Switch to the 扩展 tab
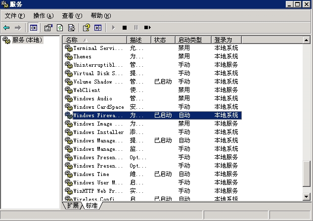 point(73,206)
